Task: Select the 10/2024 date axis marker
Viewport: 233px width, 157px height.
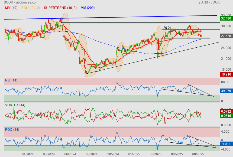Action: tap(113, 154)
